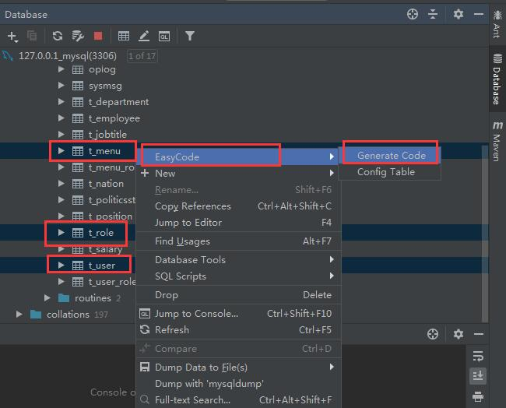Viewport: 506px width, 408px height.
Task: Click the print icon in console sidebar
Action: (478, 396)
